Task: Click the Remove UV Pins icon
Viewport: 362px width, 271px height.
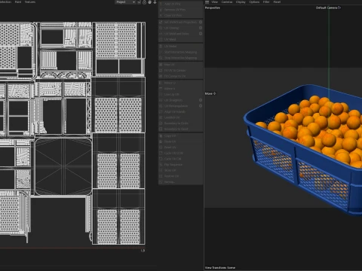Action: 161,10
